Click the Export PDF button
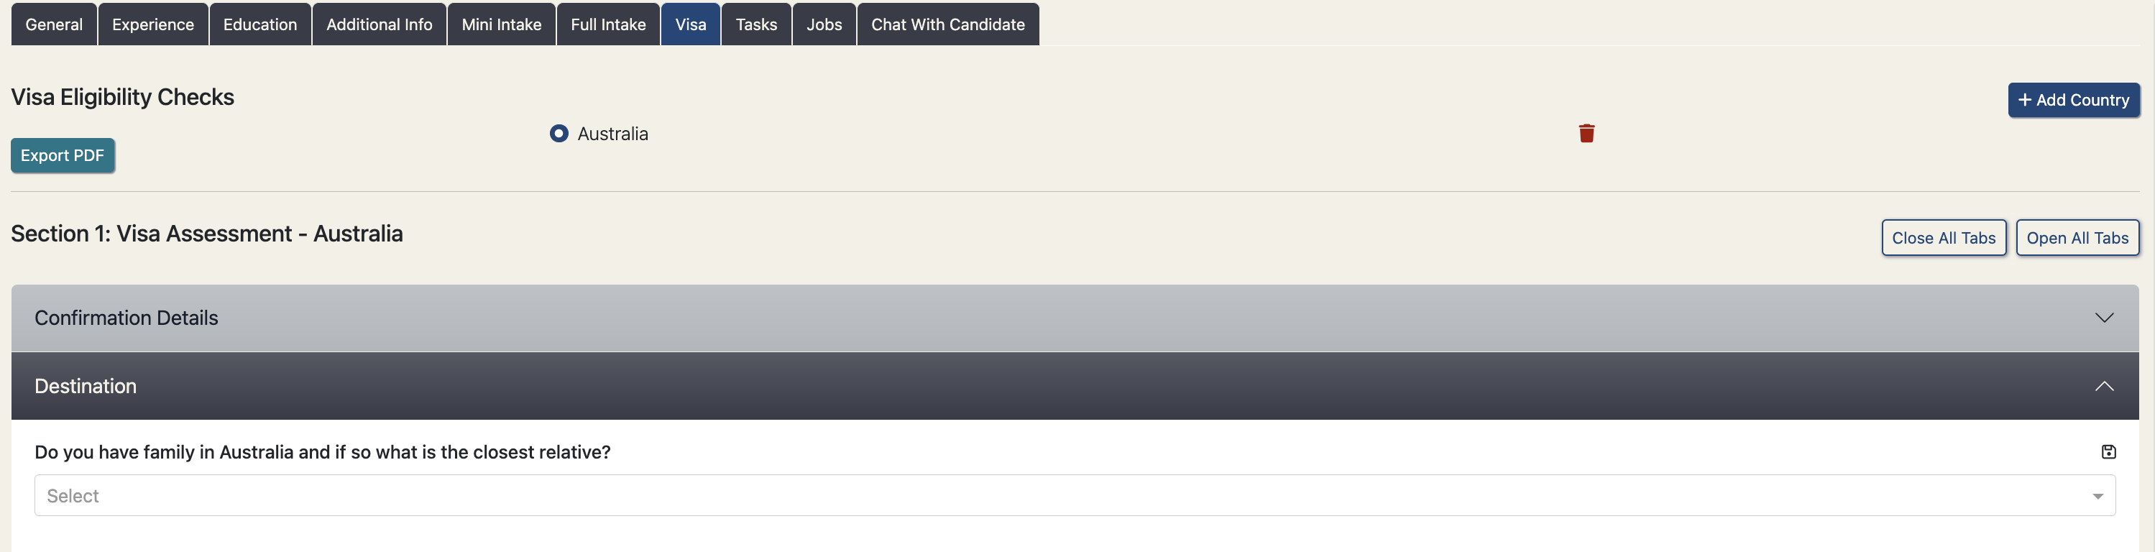The height and width of the screenshot is (552, 2155). (63, 155)
